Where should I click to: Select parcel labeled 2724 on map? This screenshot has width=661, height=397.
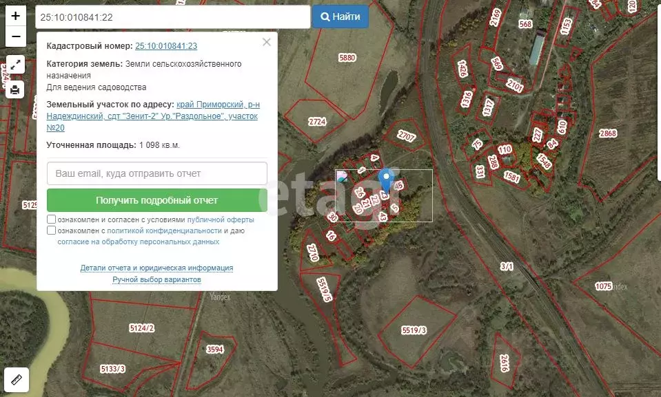tap(317, 122)
